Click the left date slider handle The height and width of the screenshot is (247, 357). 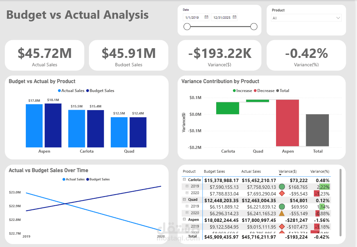(187, 27)
